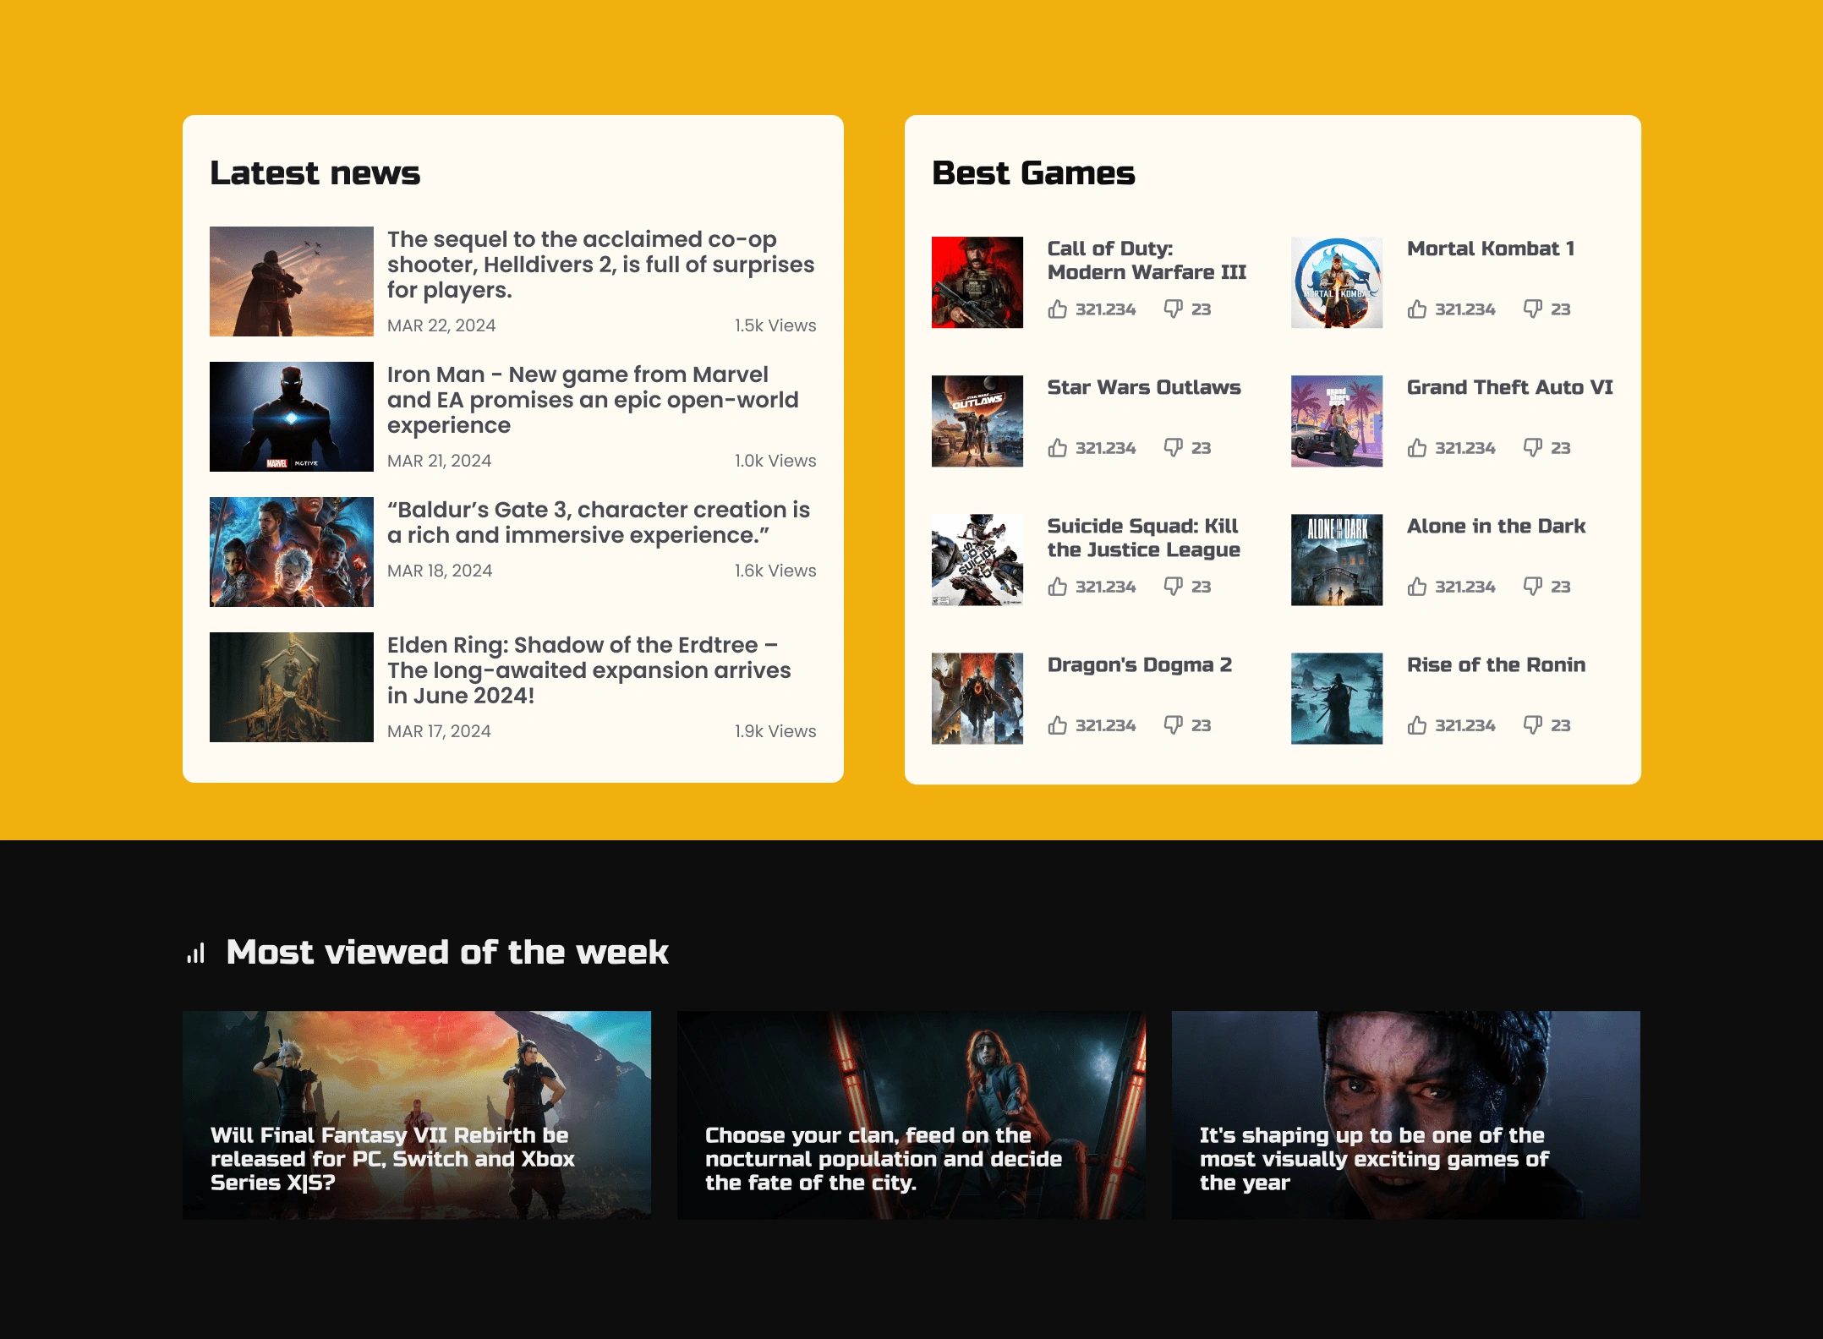Open Elden Ring Shadow of the Erdtree headline
This screenshot has width=1823, height=1339.
pyautogui.click(x=589, y=670)
